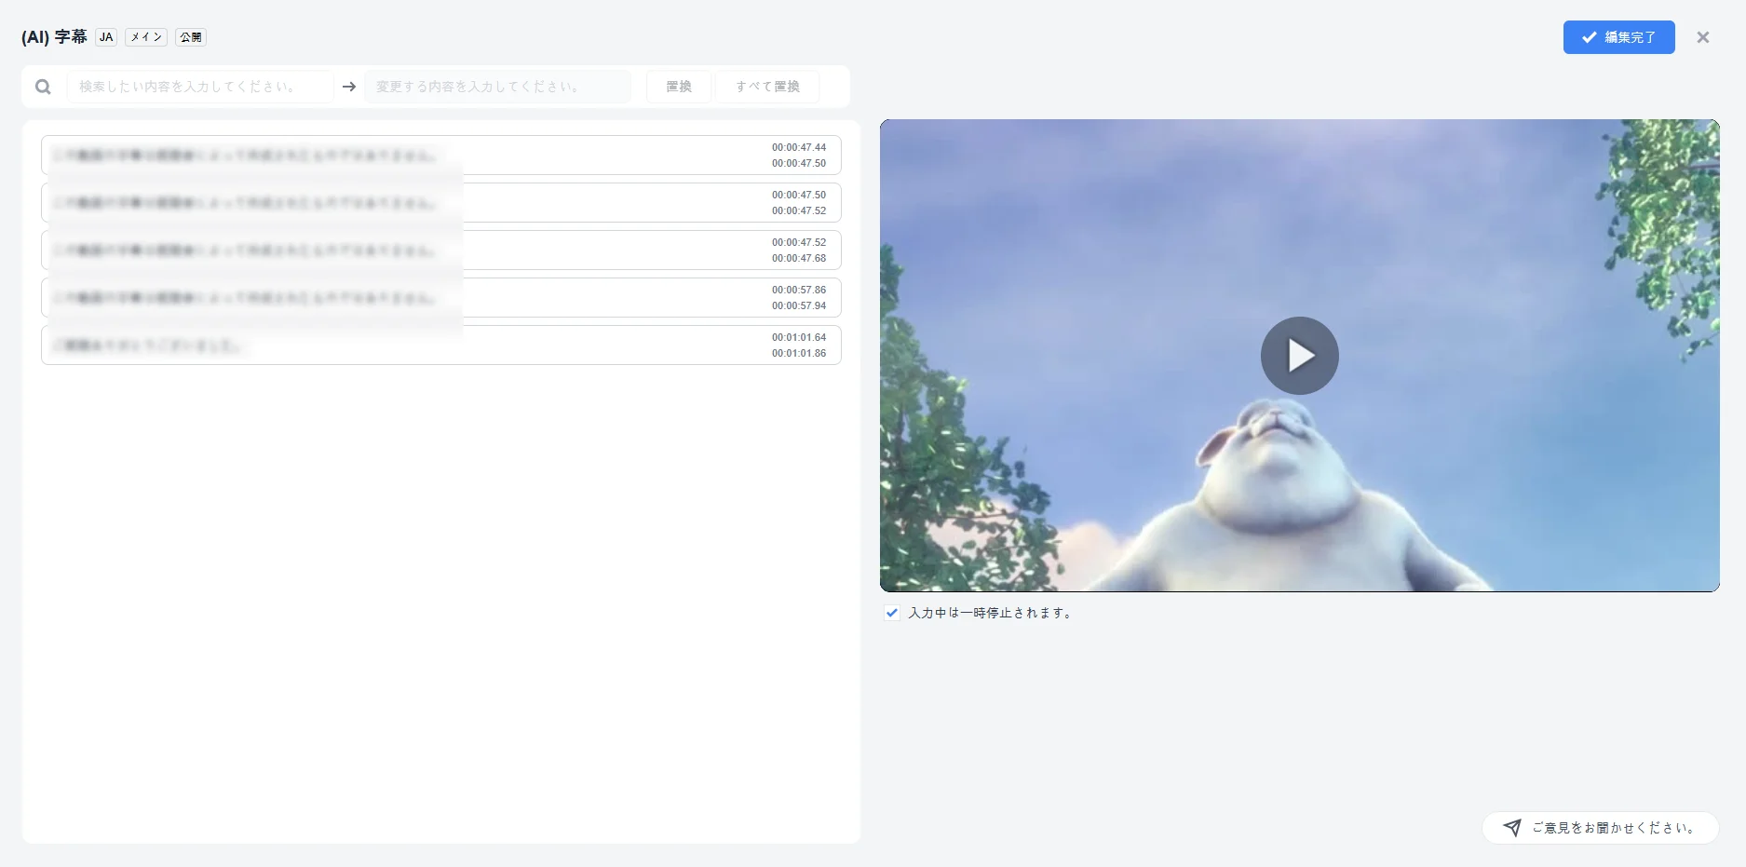Click the search magnifier icon
1746x867 pixels.
43,87
